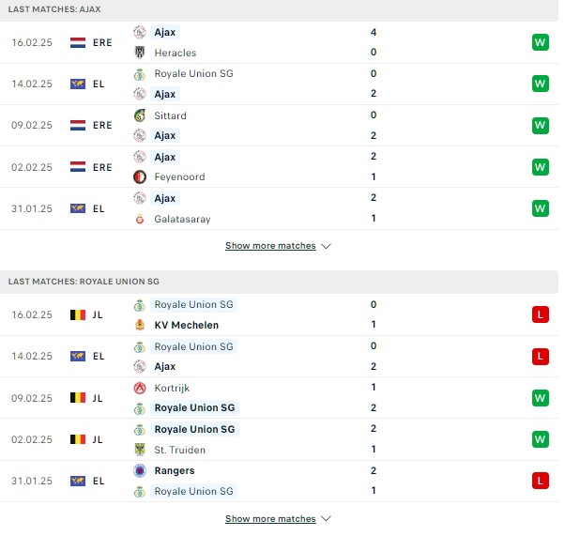The width and height of the screenshot is (565, 536).
Task: Open the Ajax vs Feyenoord match row
Action: pos(280,167)
